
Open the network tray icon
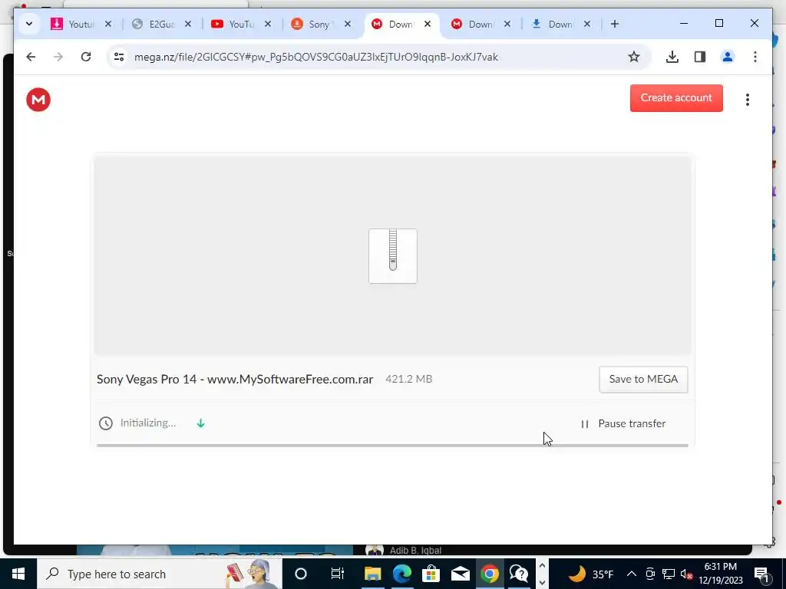click(x=669, y=574)
